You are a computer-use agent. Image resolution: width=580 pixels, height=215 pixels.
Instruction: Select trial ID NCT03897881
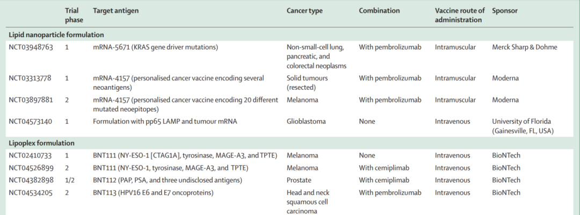click(31, 100)
